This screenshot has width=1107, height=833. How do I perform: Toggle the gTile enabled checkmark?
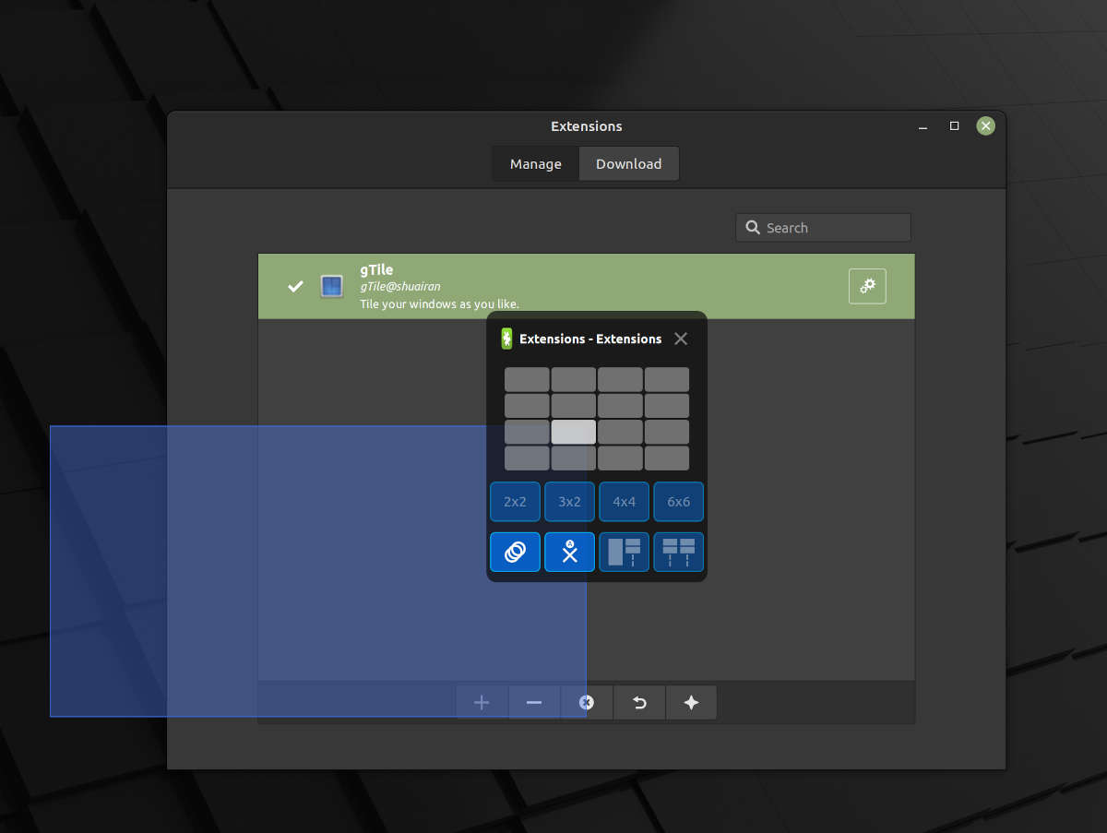point(295,286)
